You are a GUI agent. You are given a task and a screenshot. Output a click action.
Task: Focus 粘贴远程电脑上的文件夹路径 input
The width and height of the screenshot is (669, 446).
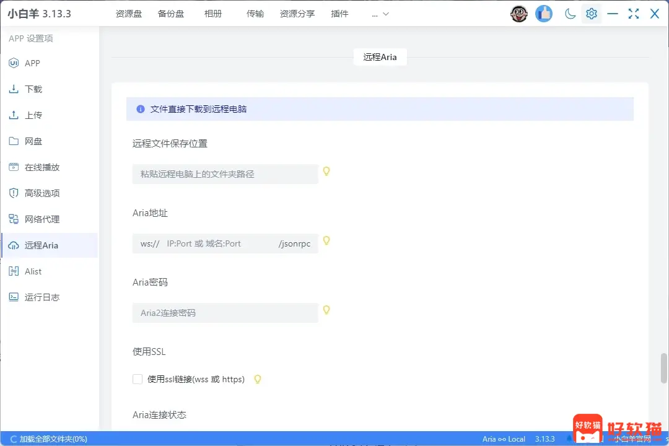tap(225, 174)
